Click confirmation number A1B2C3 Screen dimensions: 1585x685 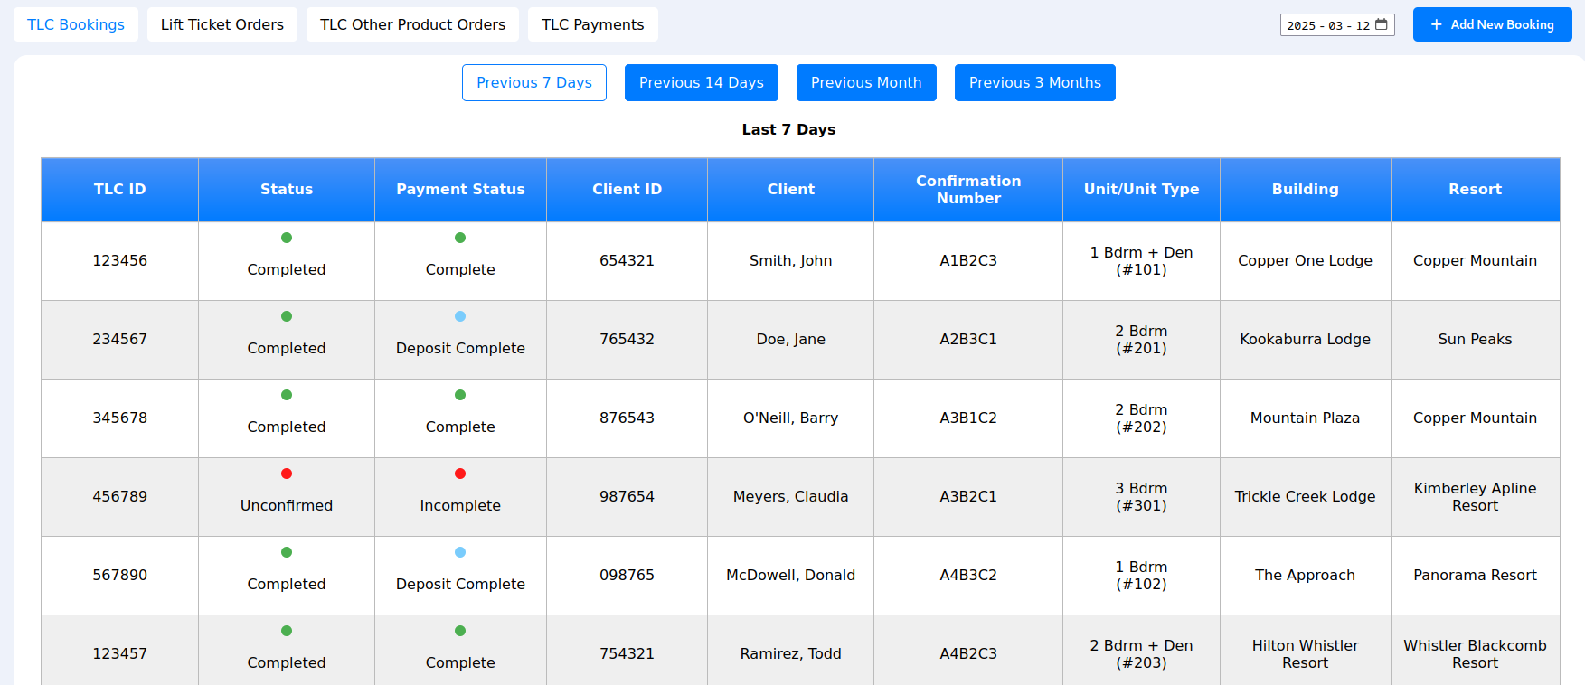968,261
